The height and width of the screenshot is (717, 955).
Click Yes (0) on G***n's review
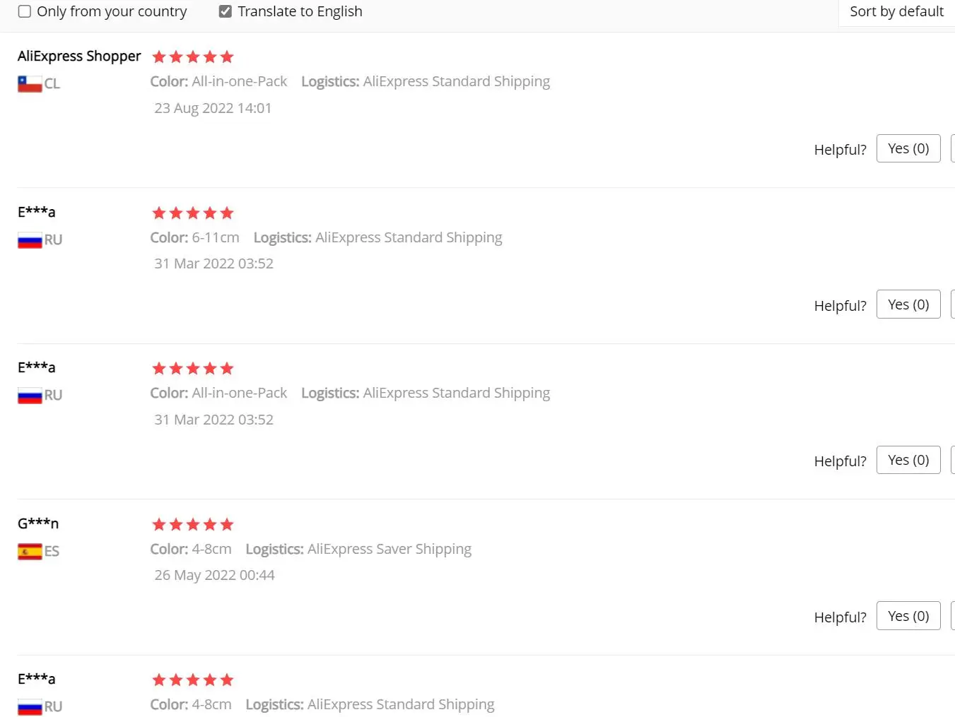(908, 616)
